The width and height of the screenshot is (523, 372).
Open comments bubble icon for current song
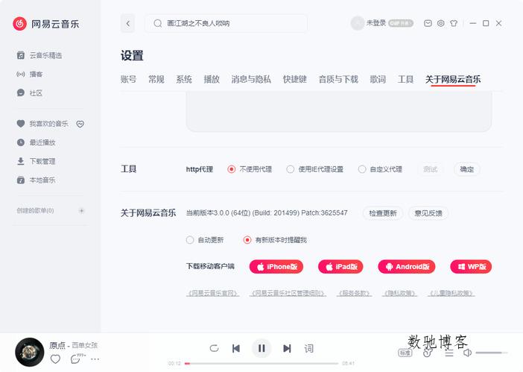76,359
